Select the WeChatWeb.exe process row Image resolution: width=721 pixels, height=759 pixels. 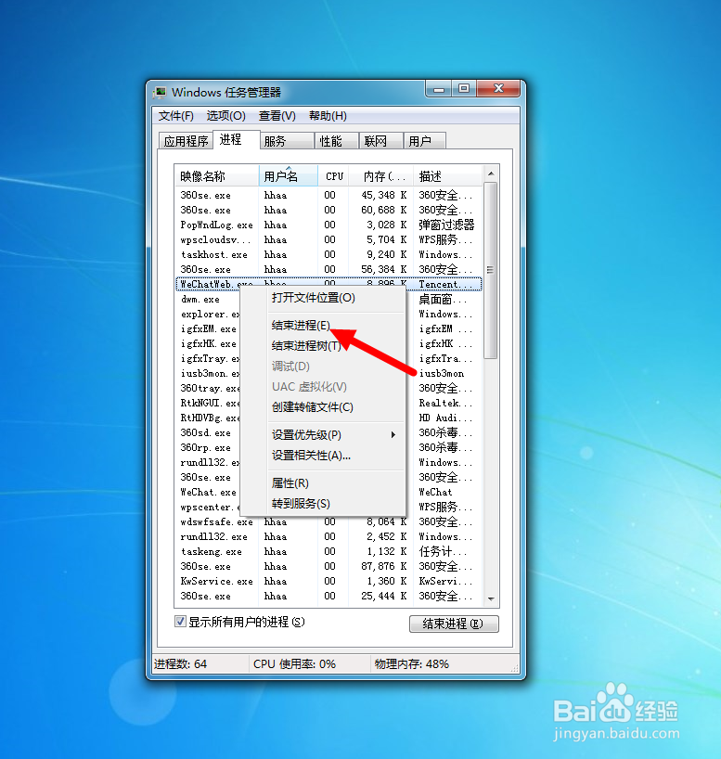pos(328,284)
